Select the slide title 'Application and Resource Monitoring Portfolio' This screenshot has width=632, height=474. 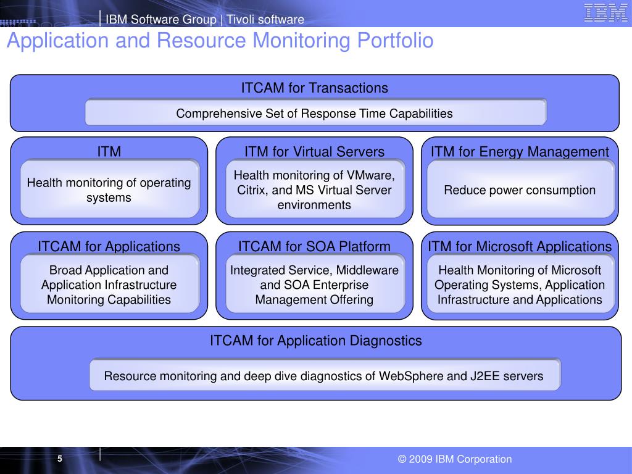pos(220,41)
